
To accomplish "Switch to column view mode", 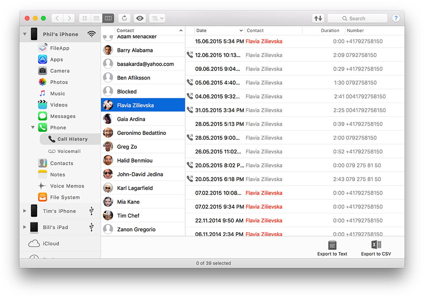I will (x=108, y=18).
